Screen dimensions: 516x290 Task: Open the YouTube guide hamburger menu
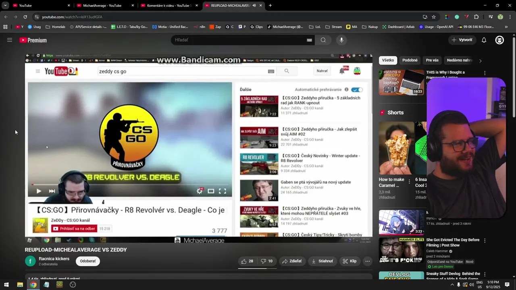(10, 40)
